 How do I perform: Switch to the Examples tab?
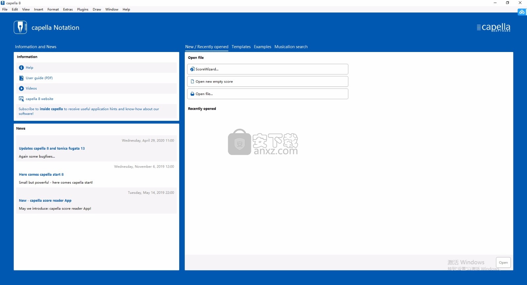coord(263,47)
